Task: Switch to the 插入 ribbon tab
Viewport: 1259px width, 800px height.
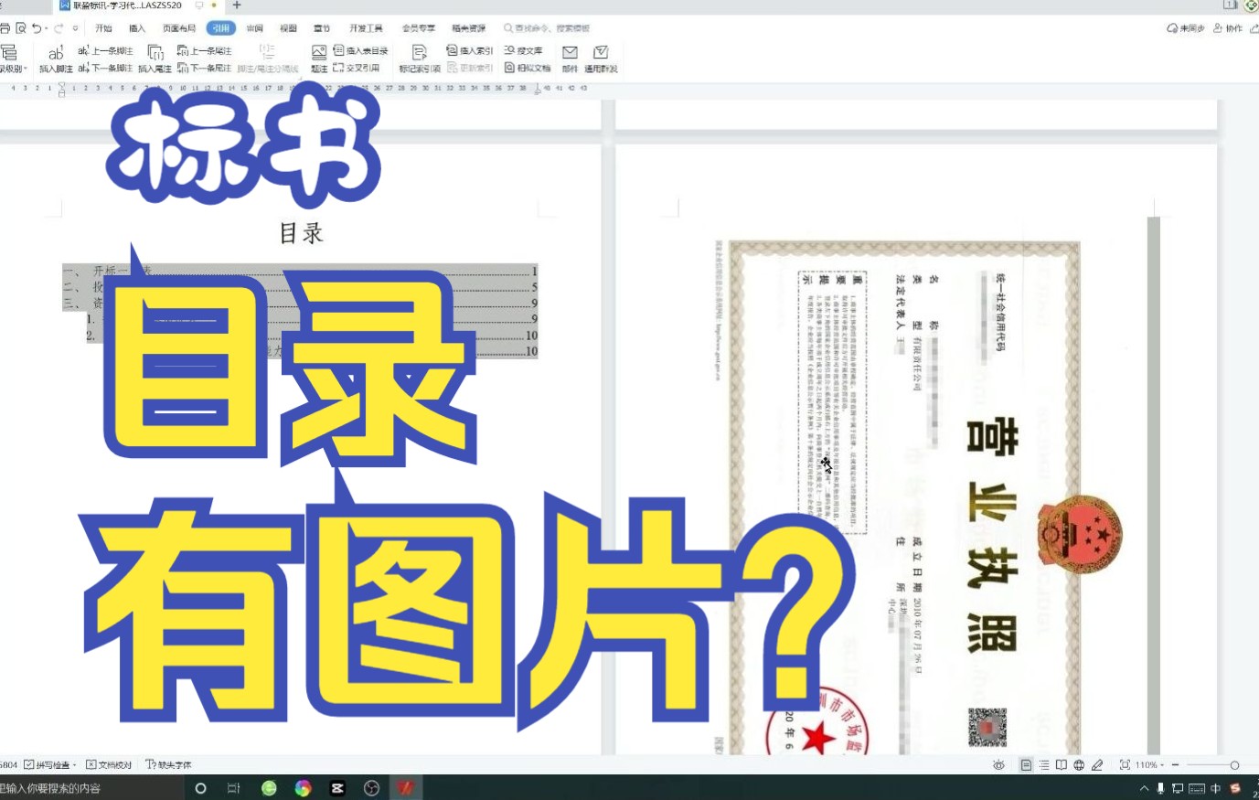Action: click(x=137, y=28)
